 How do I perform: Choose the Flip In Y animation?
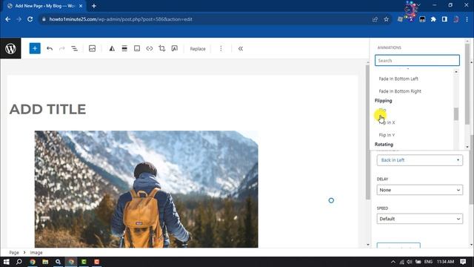click(387, 135)
